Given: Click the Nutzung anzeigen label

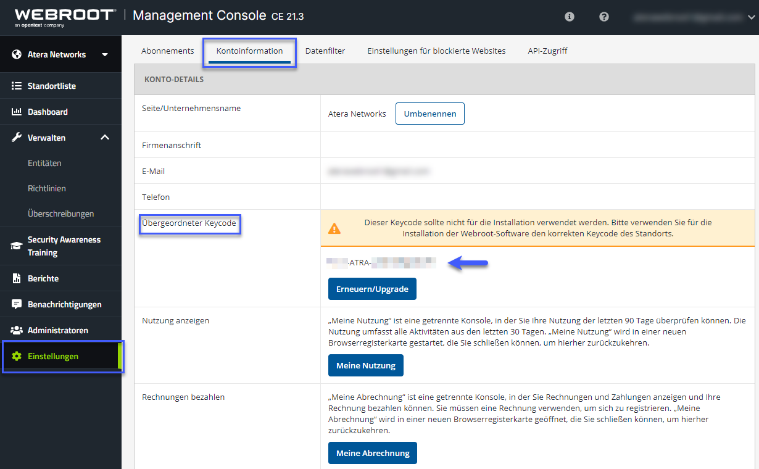Looking at the screenshot, I should coord(175,320).
